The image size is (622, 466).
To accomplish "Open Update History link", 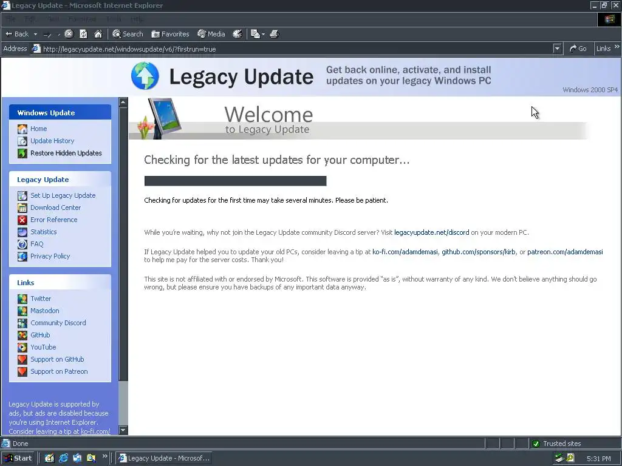I will point(52,141).
